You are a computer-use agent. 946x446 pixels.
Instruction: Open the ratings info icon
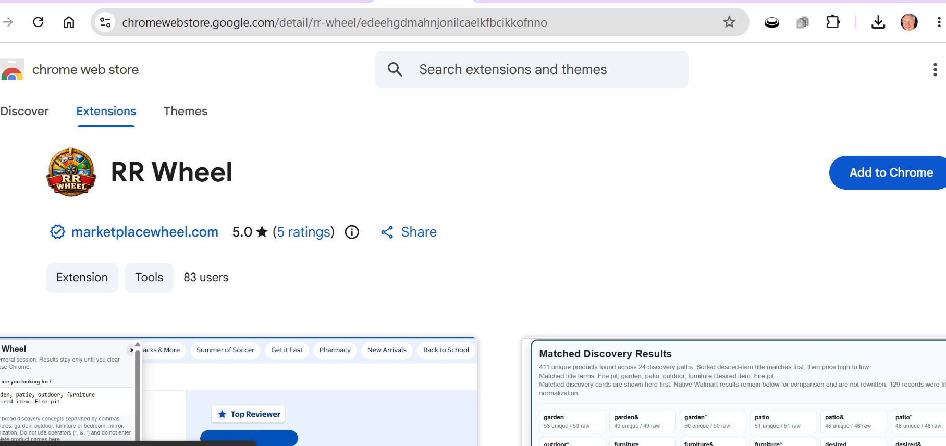coord(352,232)
